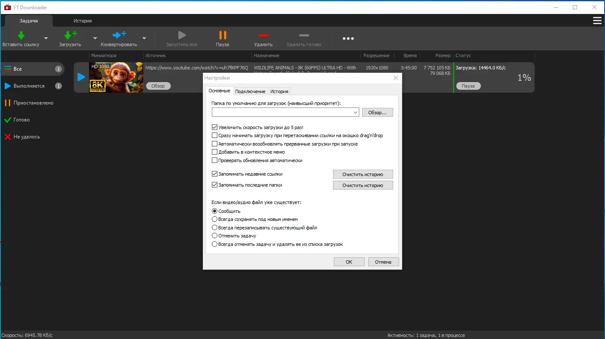The height and width of the screenshot is (339, 605).
Task: Expand the Конвертировать dropdown arrow
Action: [144, 38]
